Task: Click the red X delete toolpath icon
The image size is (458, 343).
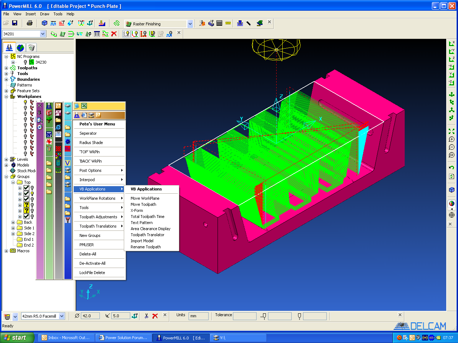Action: tap(114, 34)
